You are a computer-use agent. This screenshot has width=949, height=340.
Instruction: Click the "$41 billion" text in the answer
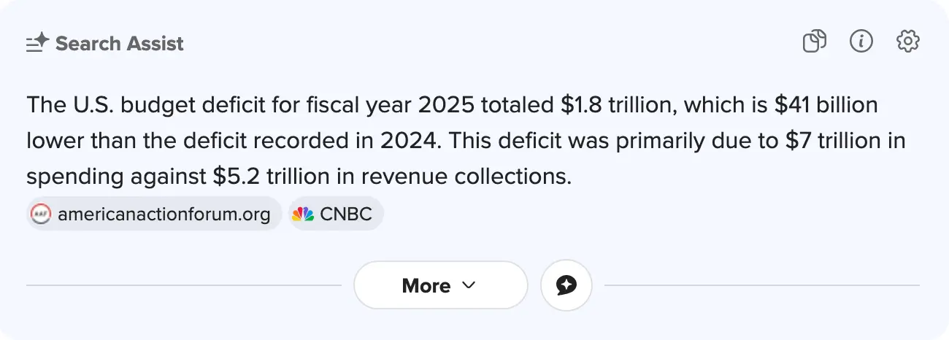(826, 105)
